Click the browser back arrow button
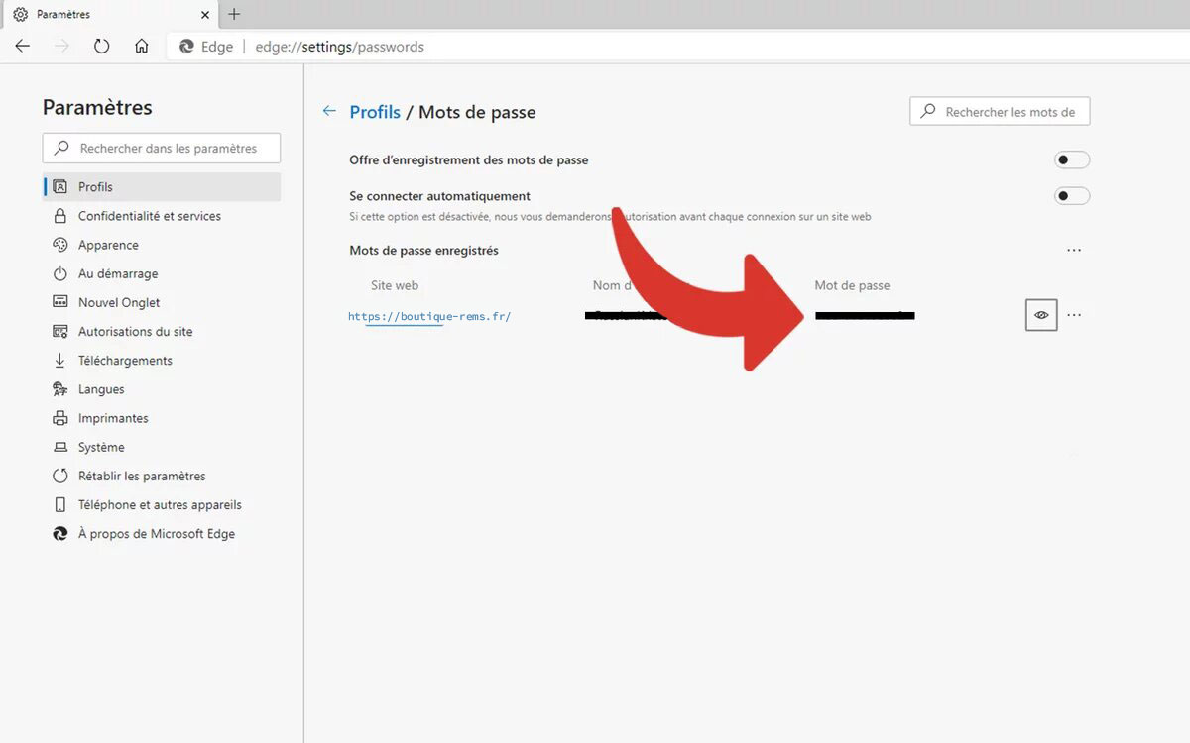1190x743 pixels. click(x=23, y=47)
